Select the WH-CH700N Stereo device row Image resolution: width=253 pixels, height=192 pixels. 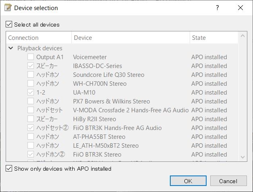[x=99, y=84]
